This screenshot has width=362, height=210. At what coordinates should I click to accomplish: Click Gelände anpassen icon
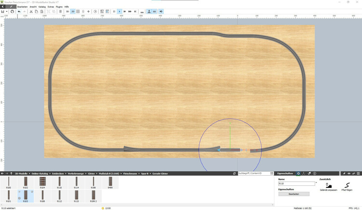pyautogui.click(x=329, y=185)
